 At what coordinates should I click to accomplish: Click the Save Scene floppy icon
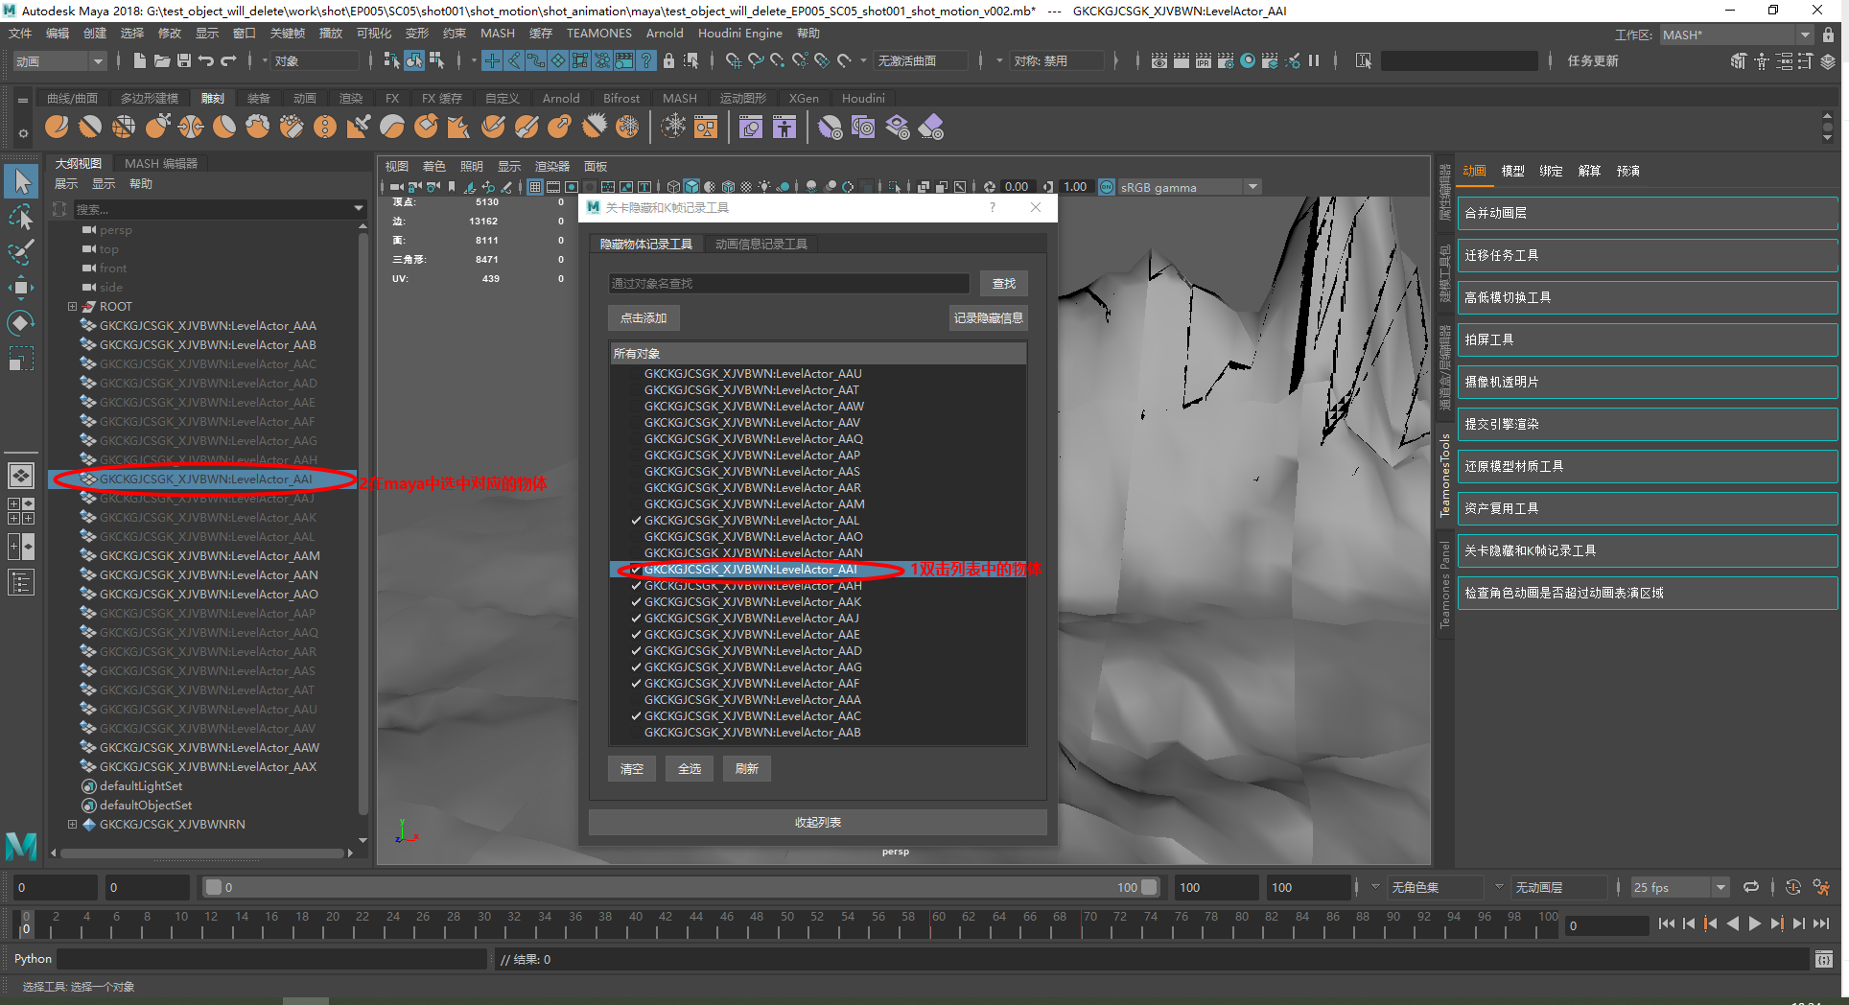(183, 60)
